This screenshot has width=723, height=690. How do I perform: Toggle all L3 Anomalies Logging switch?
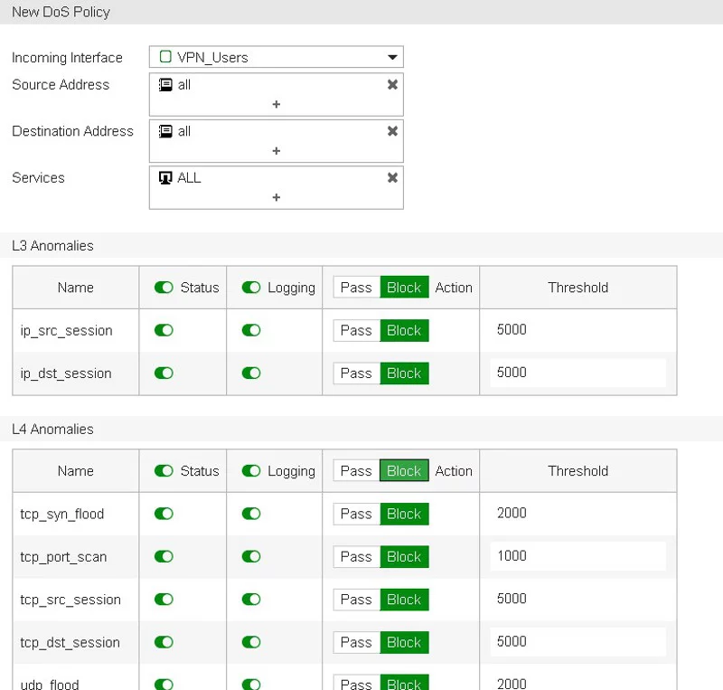click(x=251, y=288)
